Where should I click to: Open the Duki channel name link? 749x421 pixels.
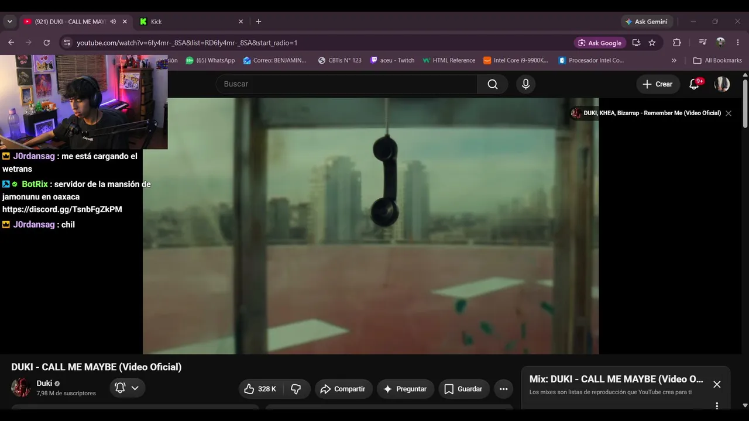(x=44, y=384)
